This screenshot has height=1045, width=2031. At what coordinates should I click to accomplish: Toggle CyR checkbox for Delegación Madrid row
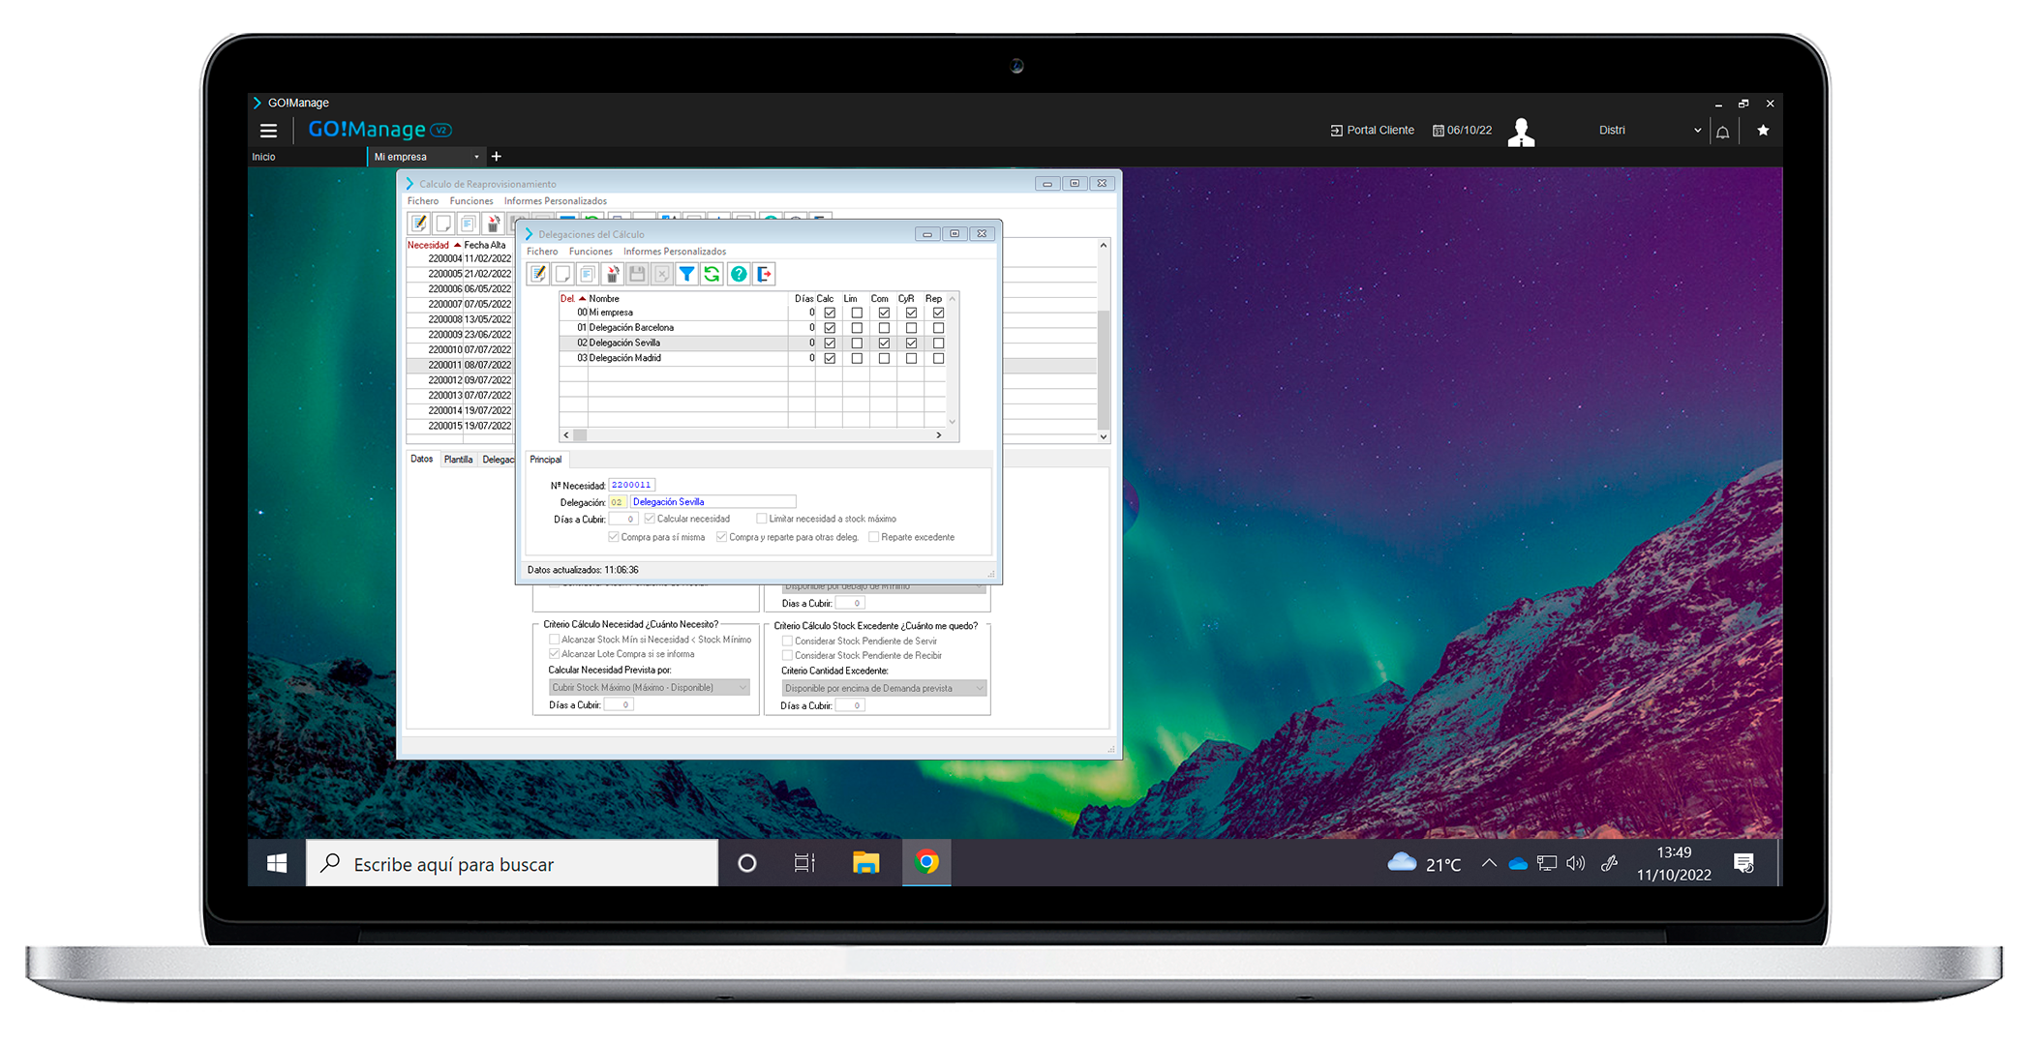click(911, 359)
